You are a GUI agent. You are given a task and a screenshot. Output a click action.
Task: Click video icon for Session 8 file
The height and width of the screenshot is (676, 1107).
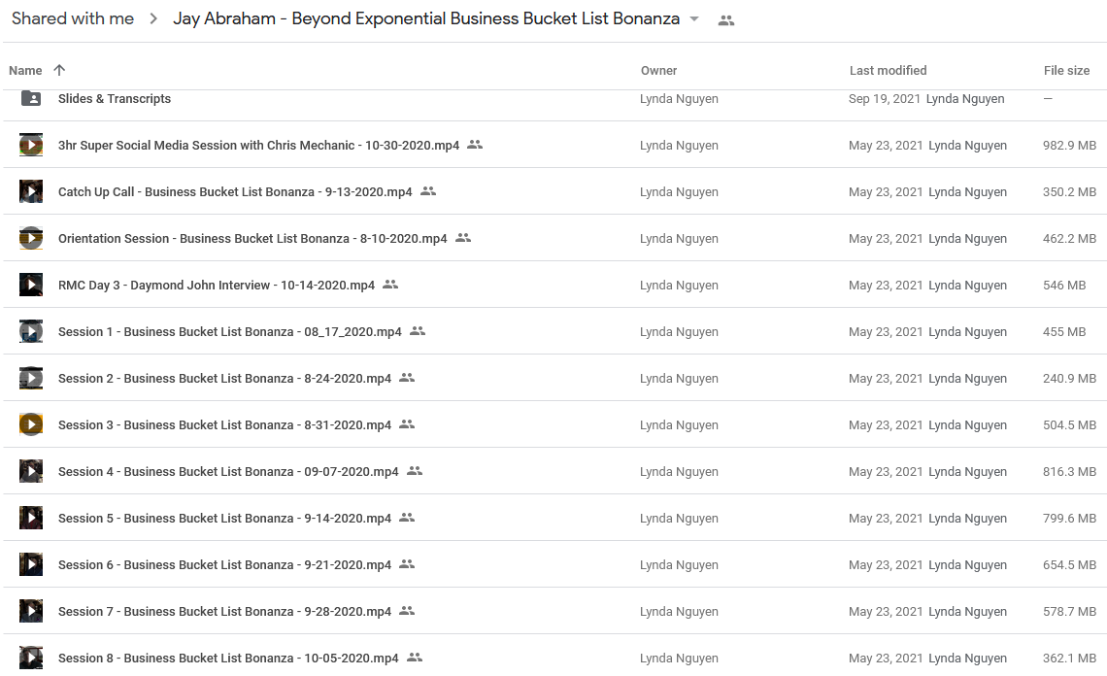pos(31,658)
